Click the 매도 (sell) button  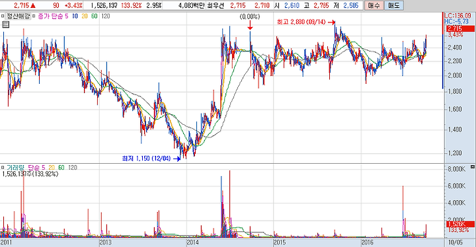click(x=394, y=5)
